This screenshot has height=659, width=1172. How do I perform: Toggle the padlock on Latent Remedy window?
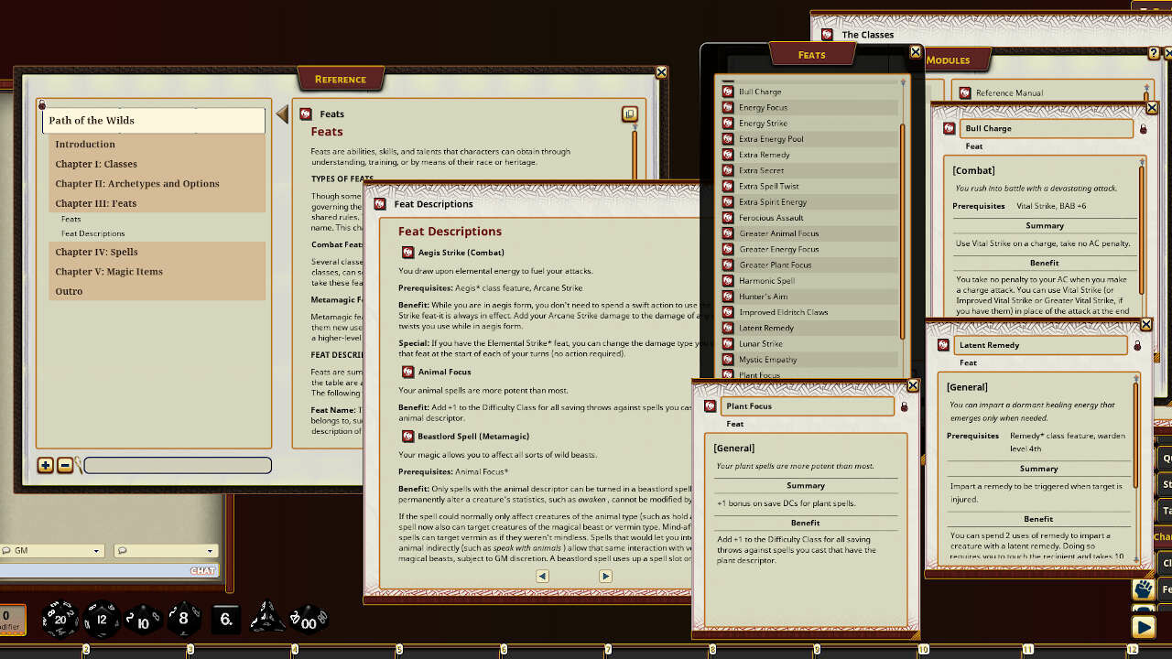1138,345
